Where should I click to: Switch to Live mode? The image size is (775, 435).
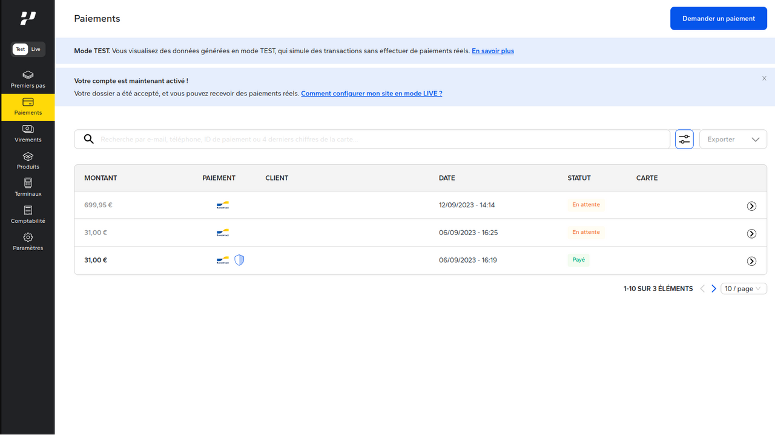coord(36,50)
